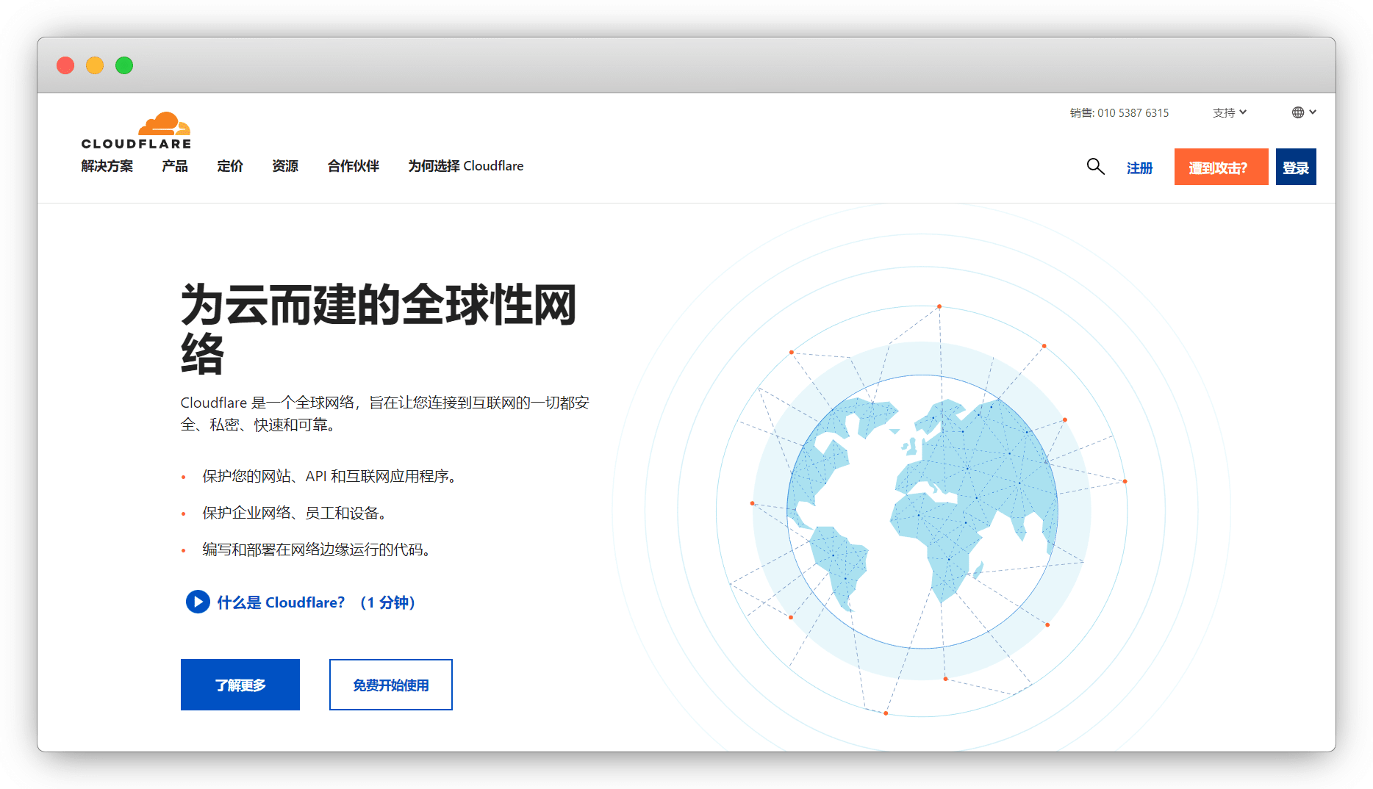Expand the language selector chevron
The width and height of the screenshot is (1373, 789).
(1313, 112)
